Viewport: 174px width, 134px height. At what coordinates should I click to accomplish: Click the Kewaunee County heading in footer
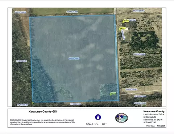coord(154,111)
